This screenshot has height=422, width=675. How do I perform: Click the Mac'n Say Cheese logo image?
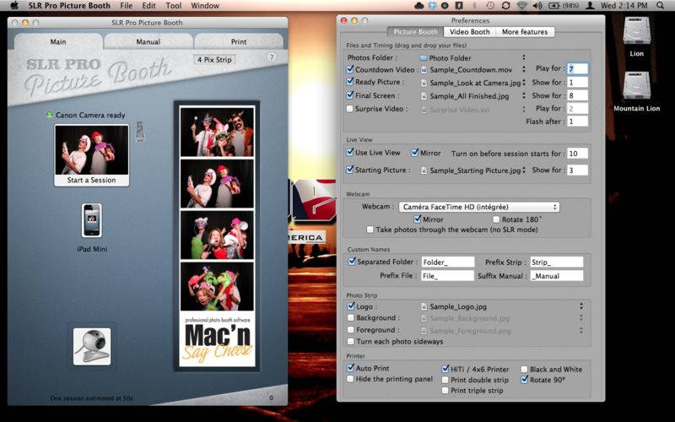click(218, 340)
